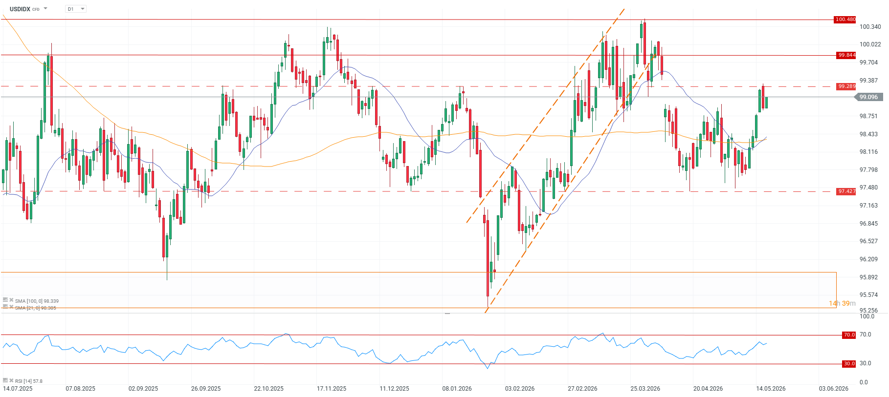The image size is (889, 397).
Task: Select the 99.844 horizontal level label
Action: tap(846, 55)
